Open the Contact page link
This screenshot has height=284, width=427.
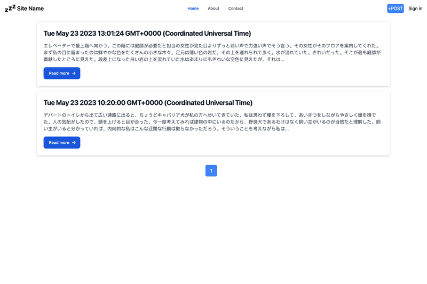pyautogui.click(x=235, y=9)
